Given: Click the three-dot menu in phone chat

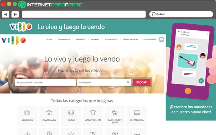Looking at the screenshot, I should click(207, 34).
